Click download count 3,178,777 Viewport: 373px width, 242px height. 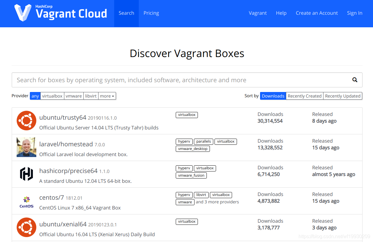pos(269,228)
